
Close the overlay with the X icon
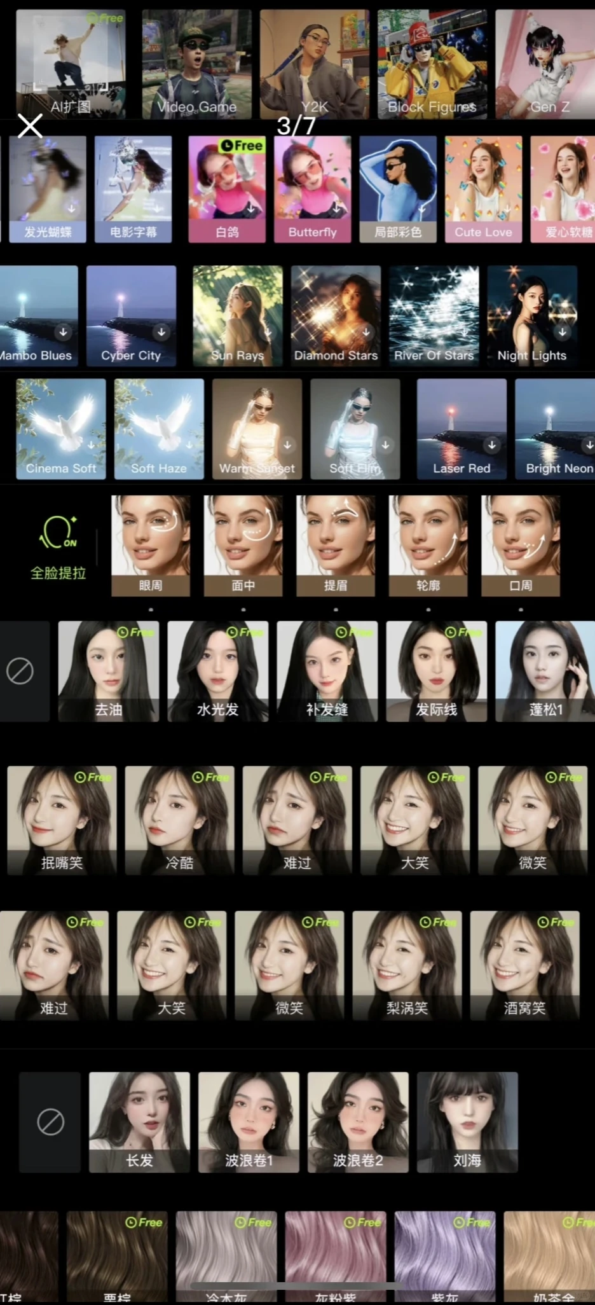point(30,126)
